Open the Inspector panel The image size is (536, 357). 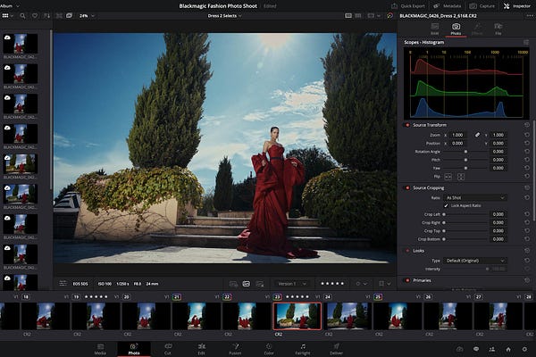[x=516, y=4]
